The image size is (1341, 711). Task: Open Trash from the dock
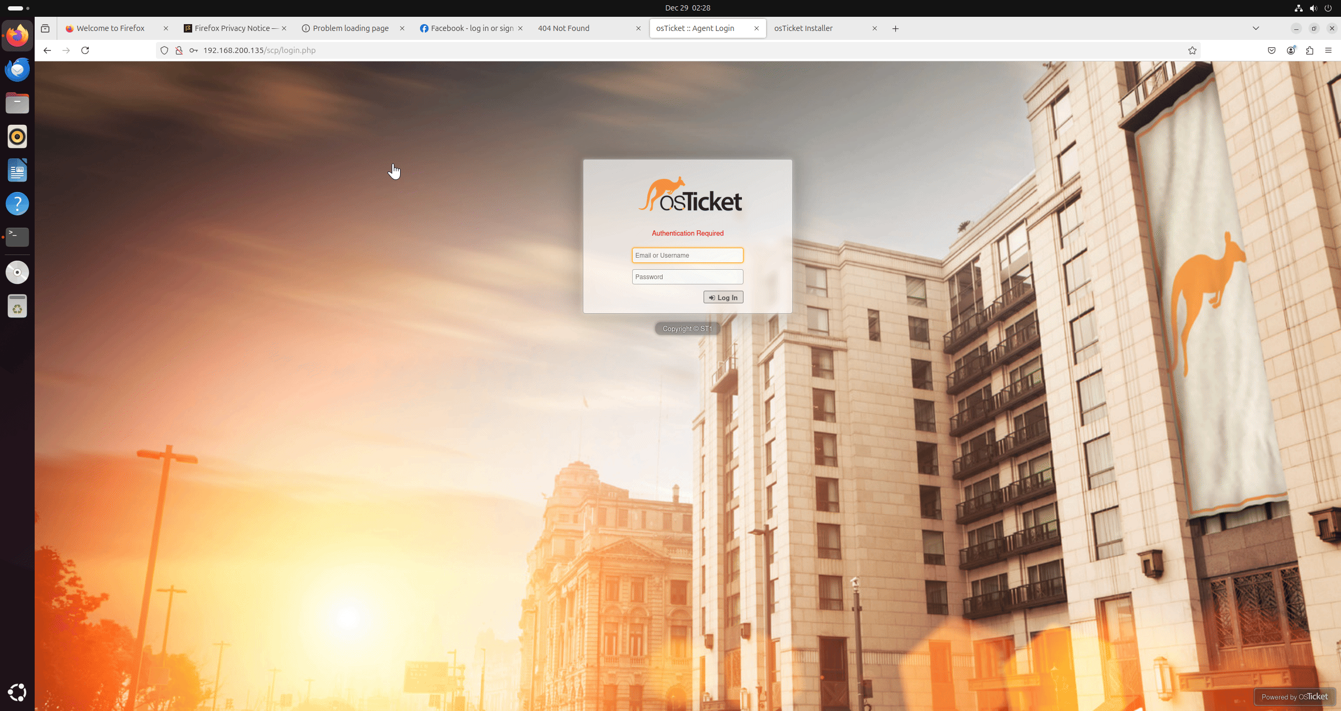click(x=17, y=306)
